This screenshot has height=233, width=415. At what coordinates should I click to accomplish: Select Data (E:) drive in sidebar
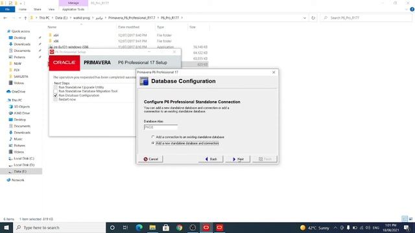click(x=20, y=172)
